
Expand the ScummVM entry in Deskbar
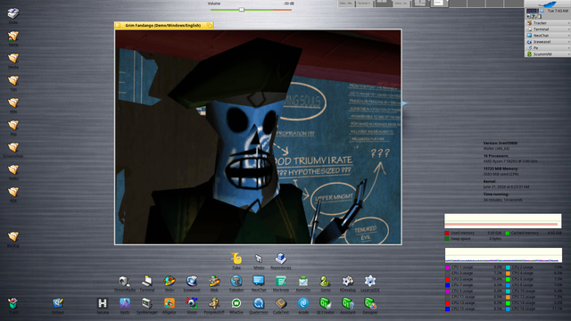pyautogui.click(x=548, y=53)
